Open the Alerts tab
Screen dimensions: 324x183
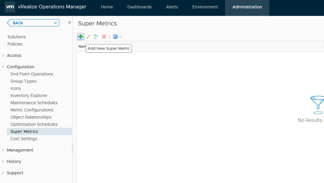172,7
